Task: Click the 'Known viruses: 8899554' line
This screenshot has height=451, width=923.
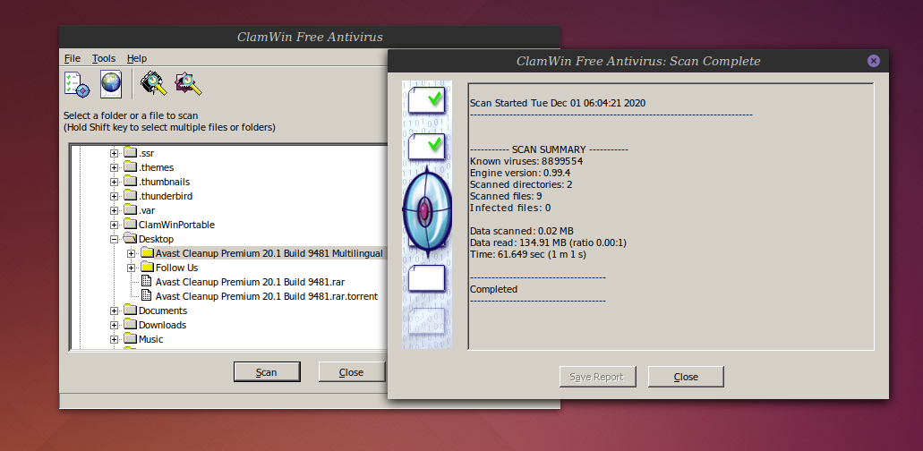Action: pos(526,161)
